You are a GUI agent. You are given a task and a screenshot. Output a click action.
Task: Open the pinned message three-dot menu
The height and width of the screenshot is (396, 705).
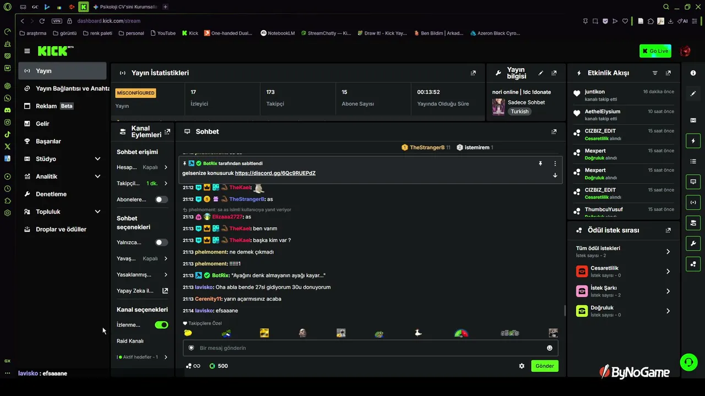pos(555,163)
